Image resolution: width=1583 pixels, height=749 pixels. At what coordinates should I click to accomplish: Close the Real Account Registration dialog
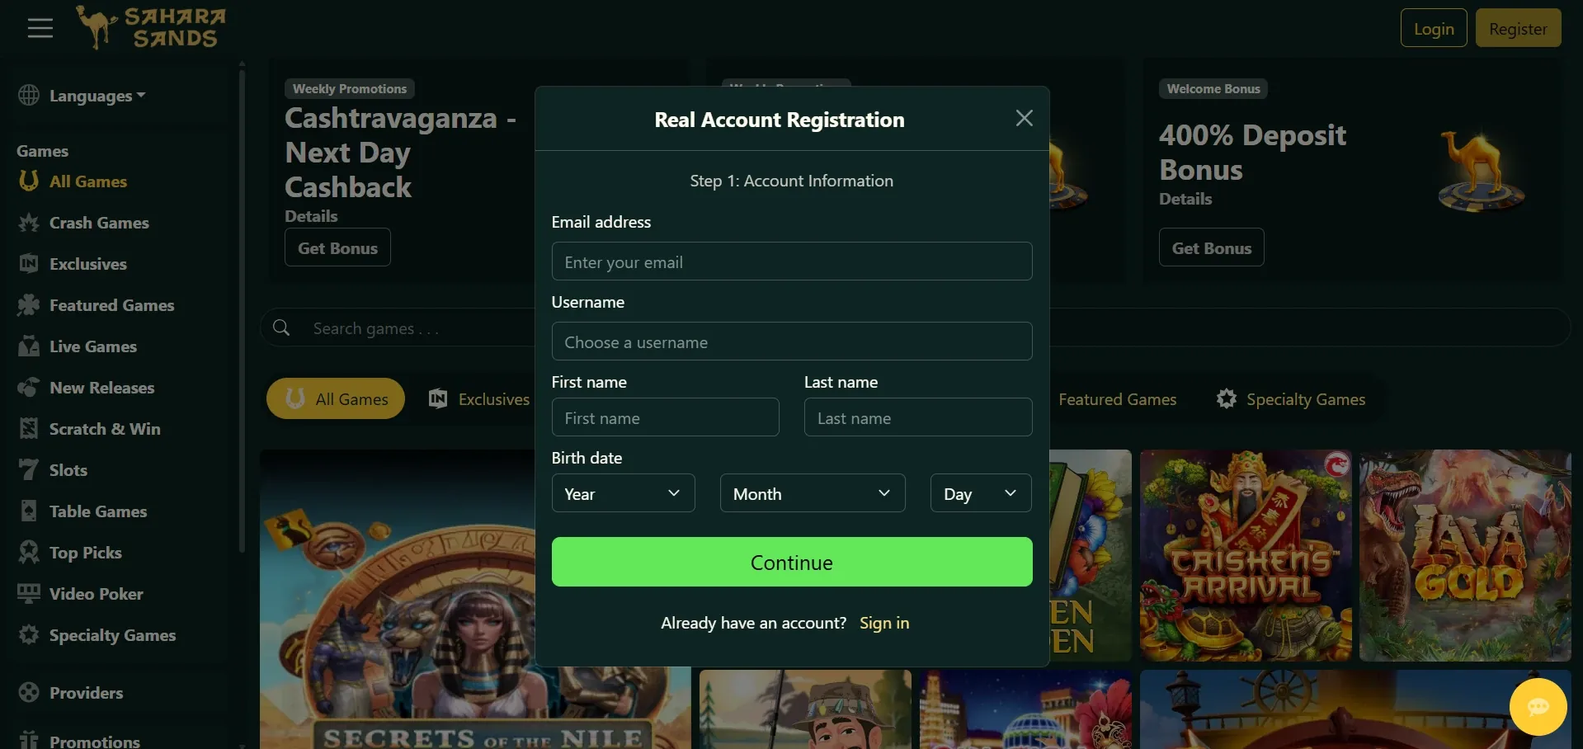coord(1024,119)
